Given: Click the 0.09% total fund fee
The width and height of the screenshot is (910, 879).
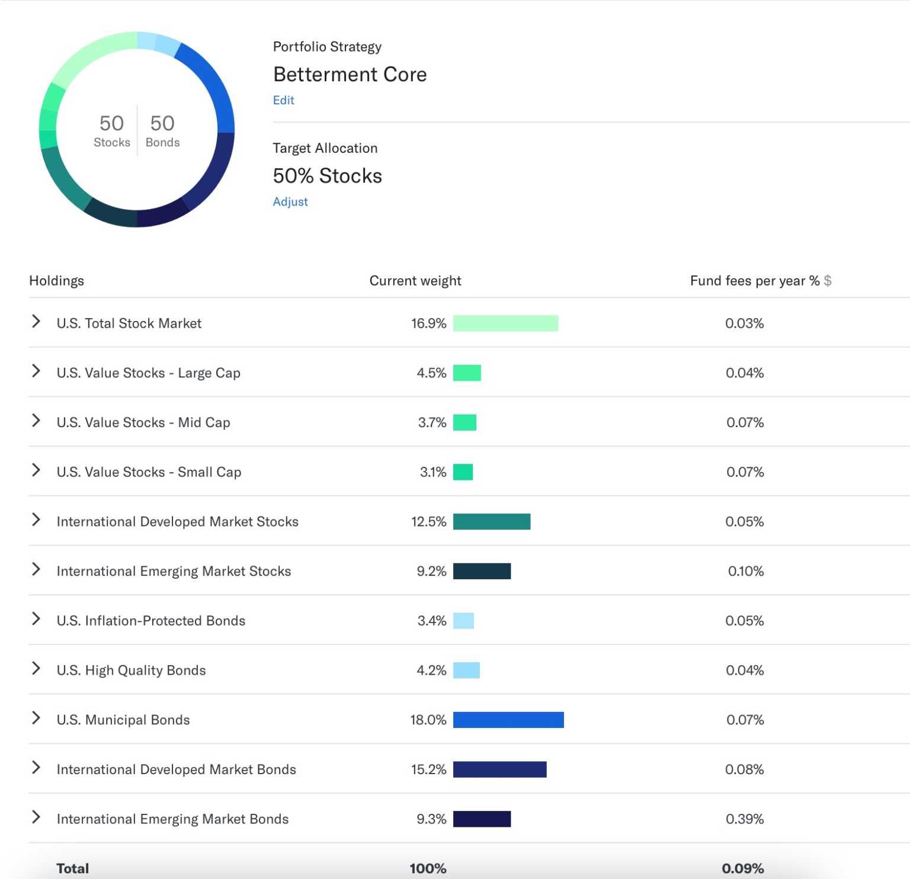Looking at the screenshot, I should (x=743, y=868).
